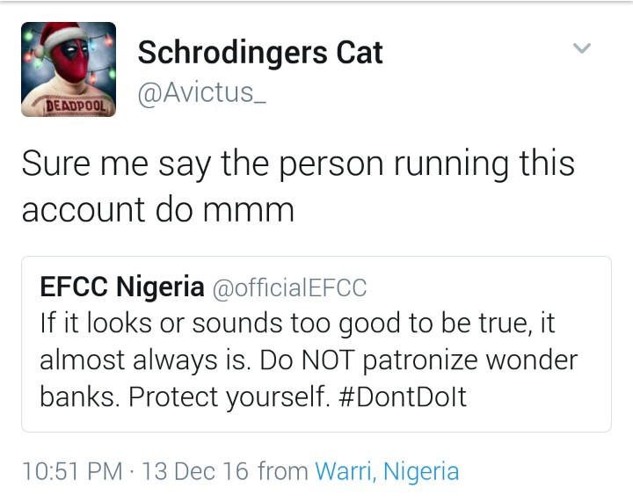This screenshot has height=502, width=633.
Task: Tap the "Sure me say the person" tweet text
Action: tap(297, 164)
